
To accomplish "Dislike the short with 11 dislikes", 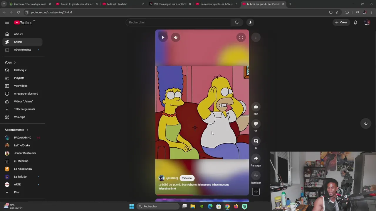I will pos(256,124).
